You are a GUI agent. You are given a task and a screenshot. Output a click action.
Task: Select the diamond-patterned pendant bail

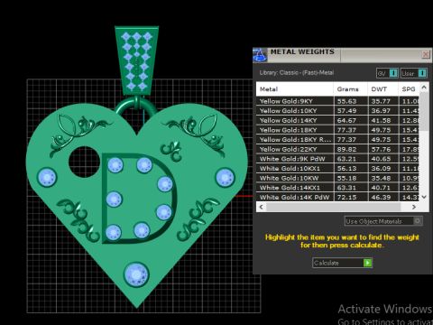point(137,60)
